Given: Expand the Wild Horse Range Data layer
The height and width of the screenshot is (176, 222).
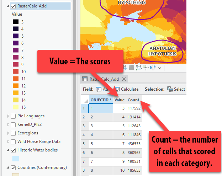Looking at the screenshot, I should click(x=9, y=142).
